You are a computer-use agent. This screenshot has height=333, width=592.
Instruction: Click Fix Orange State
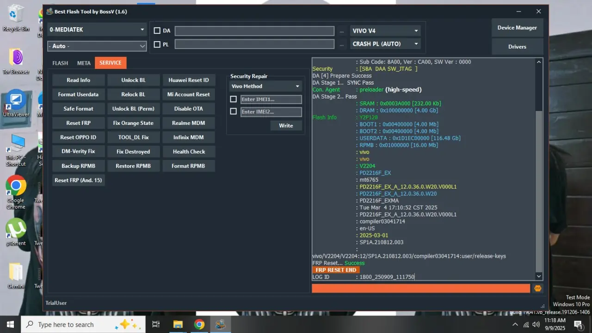pyautogui.click(x=134, y=123)
